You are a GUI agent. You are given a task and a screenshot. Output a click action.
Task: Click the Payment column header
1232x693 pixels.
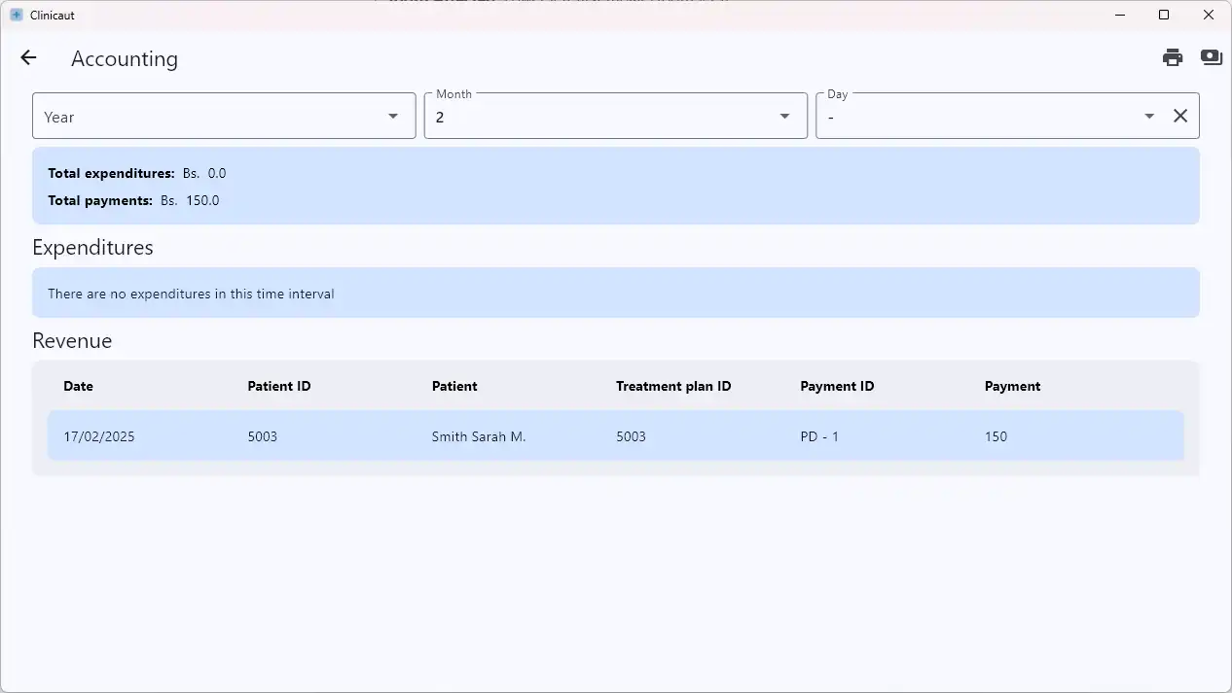(1012, 386)
